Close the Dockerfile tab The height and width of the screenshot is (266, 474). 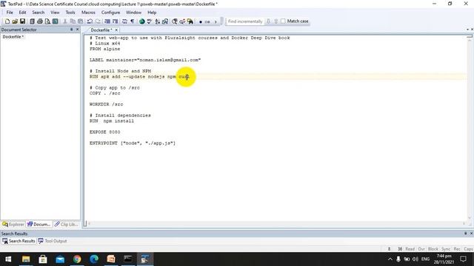(116, 30)
